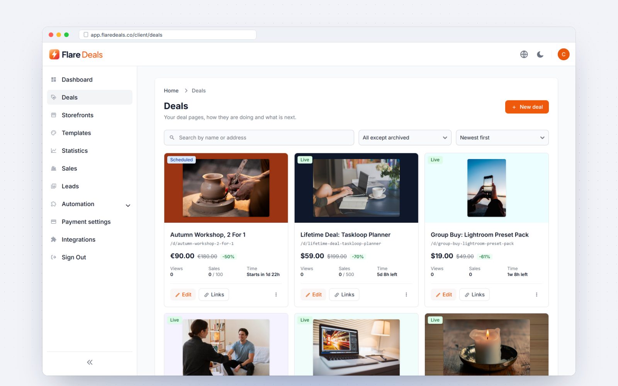Image resolution: width=618 pixels, height=386 pixels.
Task: Go to Deals in the sidebar
Action: coord(90,97)
